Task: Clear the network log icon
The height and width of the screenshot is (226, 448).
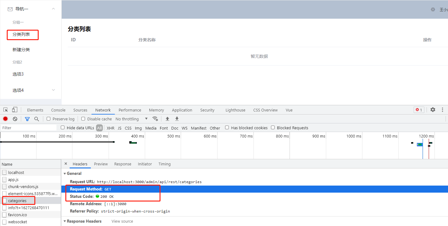Action: [15, 119]
